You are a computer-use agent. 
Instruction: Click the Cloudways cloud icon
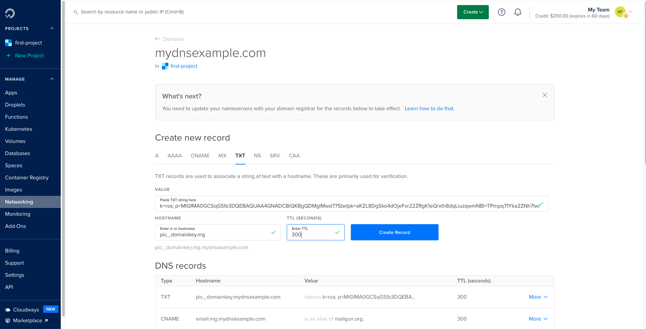tap(8, 310)
